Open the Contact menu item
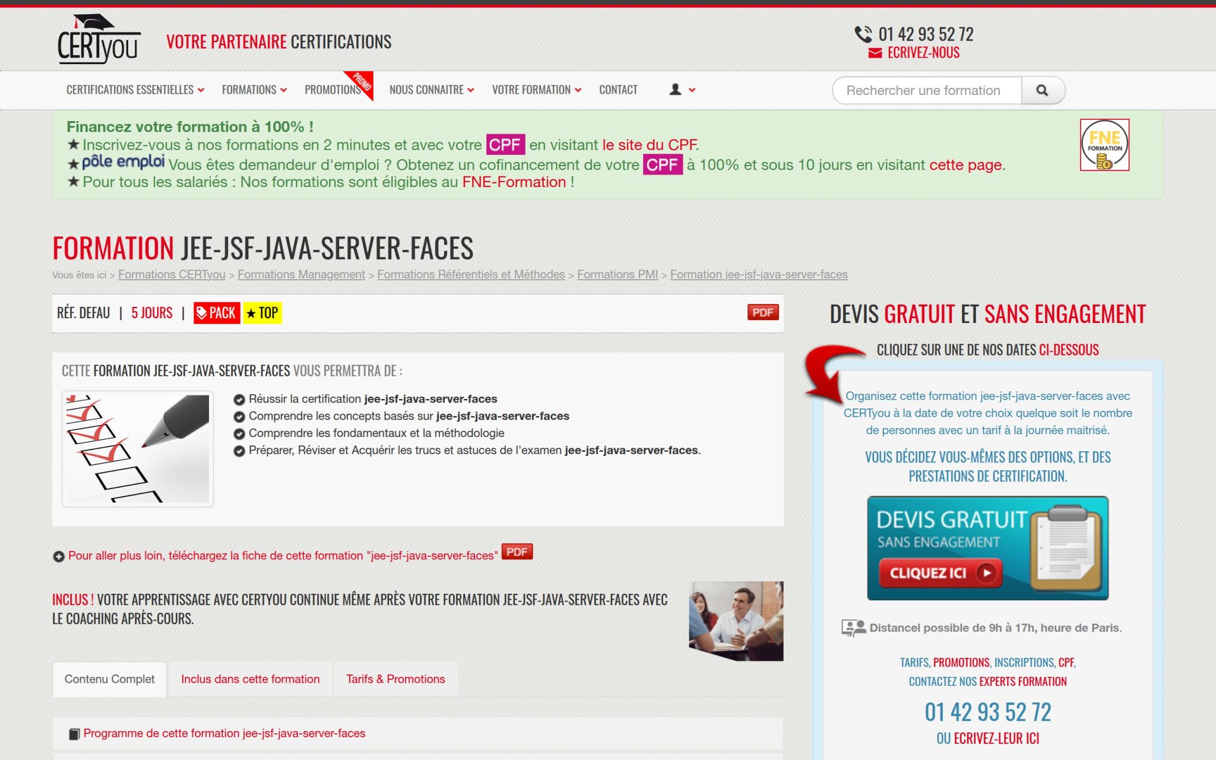The image size is (1216, 760). (618, 90)
